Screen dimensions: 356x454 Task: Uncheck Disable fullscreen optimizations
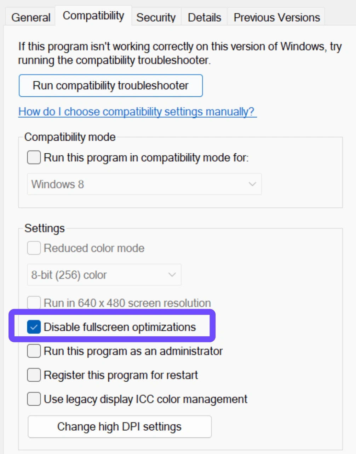[34, 327]
